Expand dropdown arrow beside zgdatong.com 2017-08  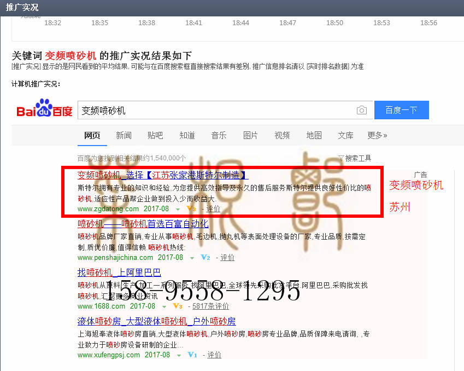tap(178, 209)
